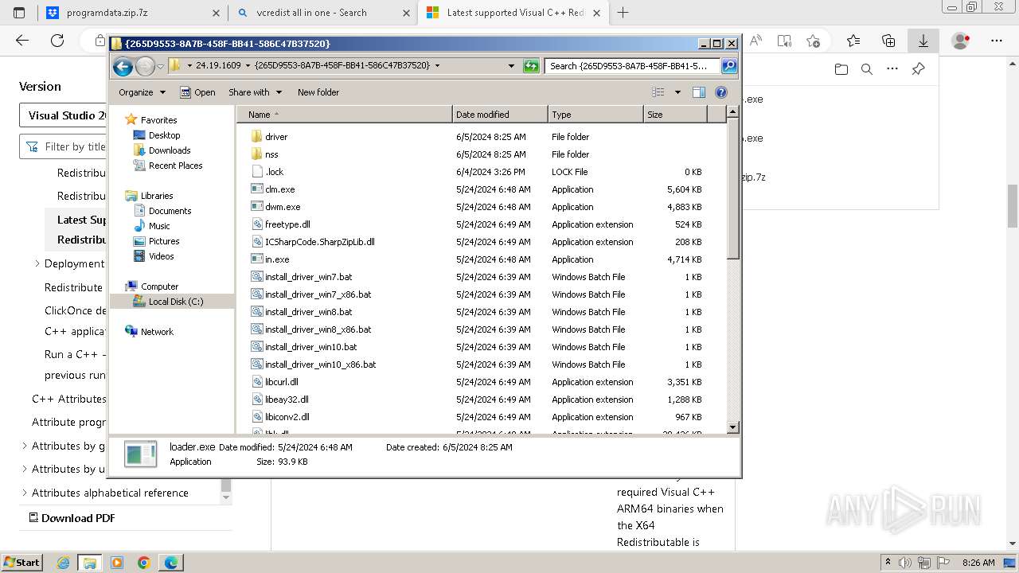Open the view options dropdown arrow in Explorer
The image size is (1019, 573).
click(677, 92)
